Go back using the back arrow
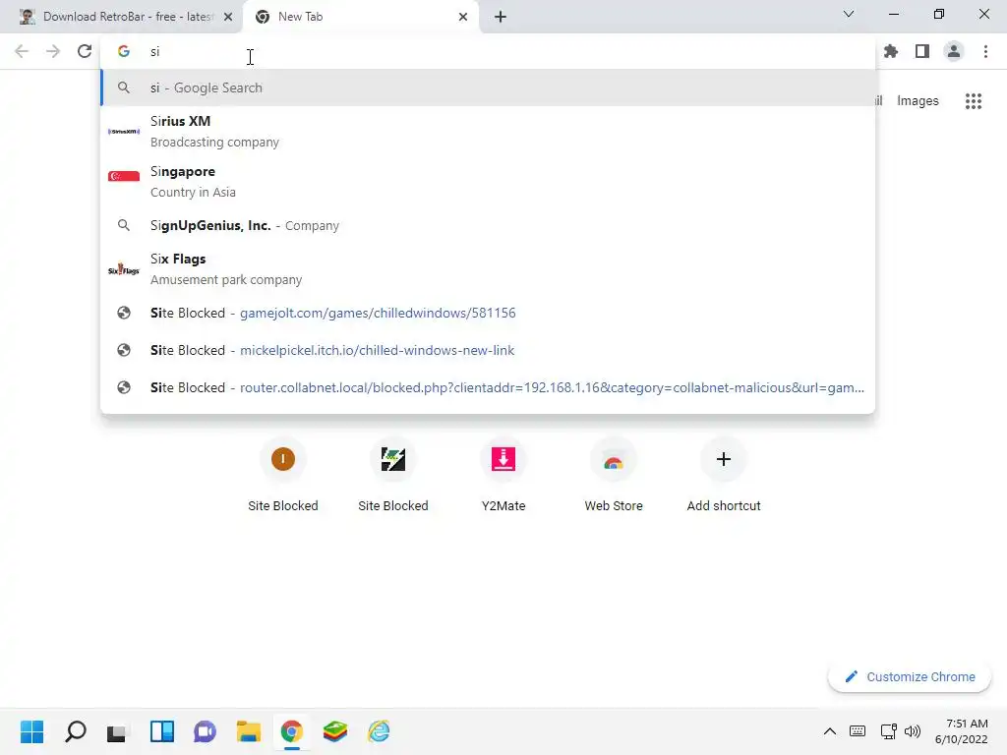 coord(22,51)
